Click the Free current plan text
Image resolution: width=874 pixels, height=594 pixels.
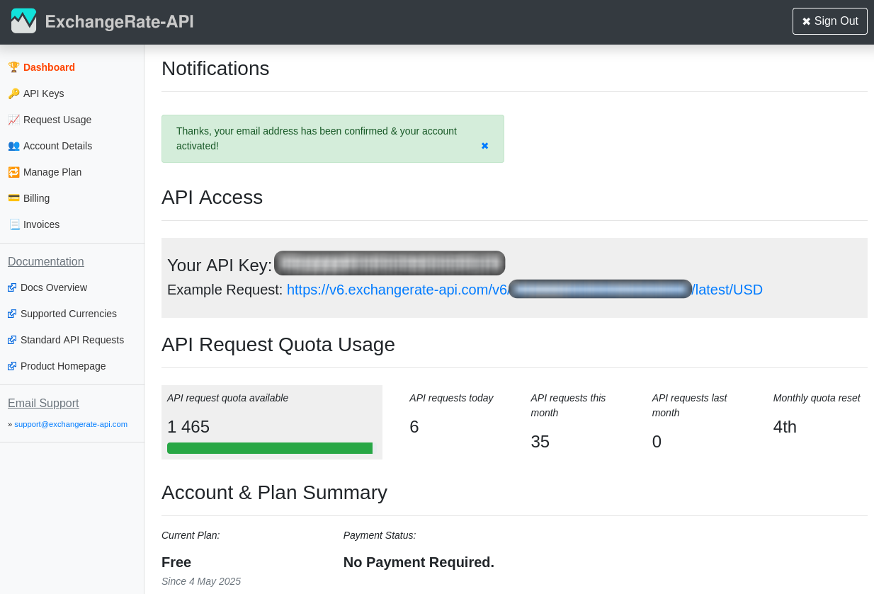(x=176, y=562)
